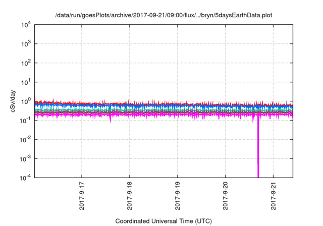Click the y-axis label cSv/day
The width and height of the screenshot is (323, 226).
click(x=13, y=101)
